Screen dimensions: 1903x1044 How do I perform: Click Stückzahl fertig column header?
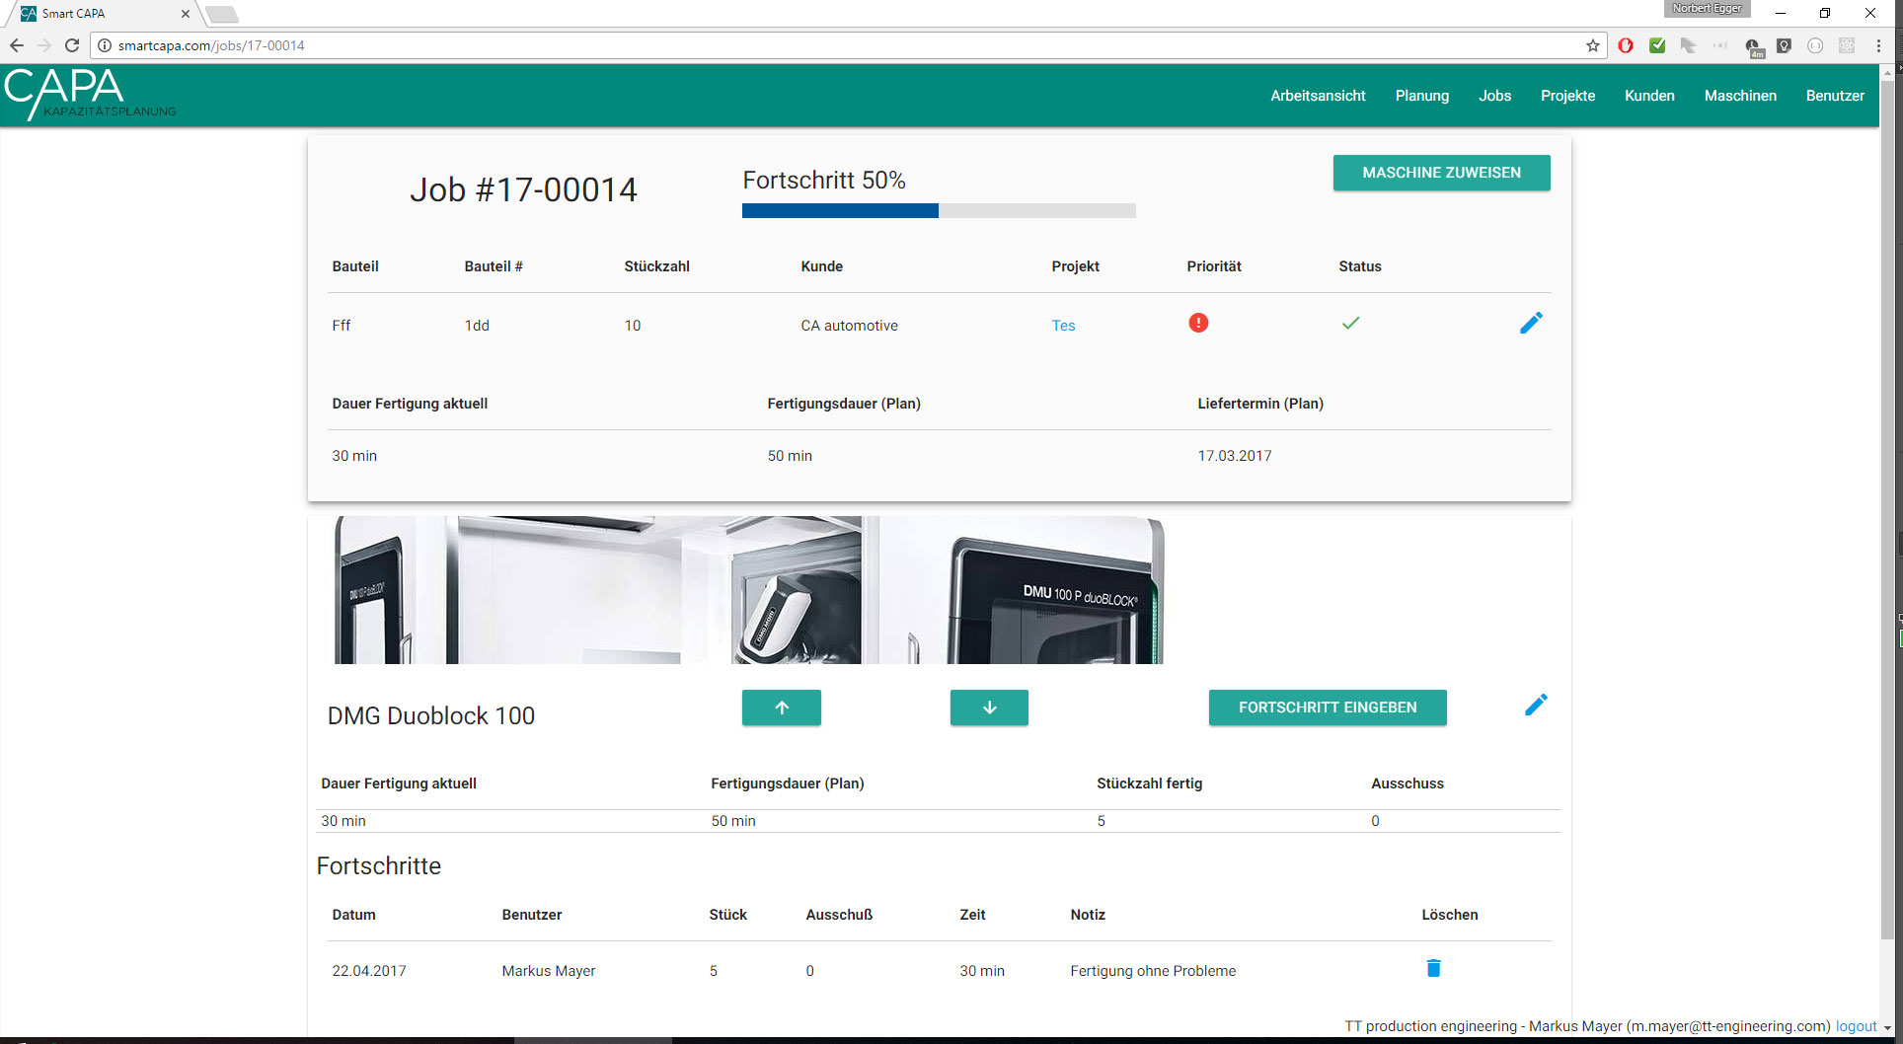tap(1149, 783)
